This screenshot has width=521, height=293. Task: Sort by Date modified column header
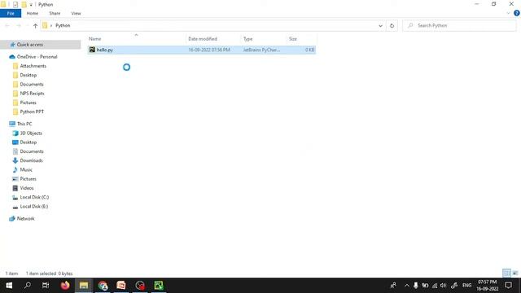(x=203, y=39)
